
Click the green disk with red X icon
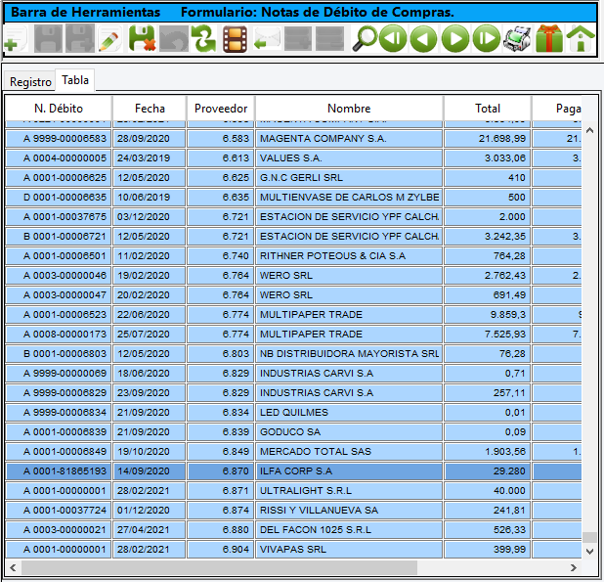click(x=142, y=39)
